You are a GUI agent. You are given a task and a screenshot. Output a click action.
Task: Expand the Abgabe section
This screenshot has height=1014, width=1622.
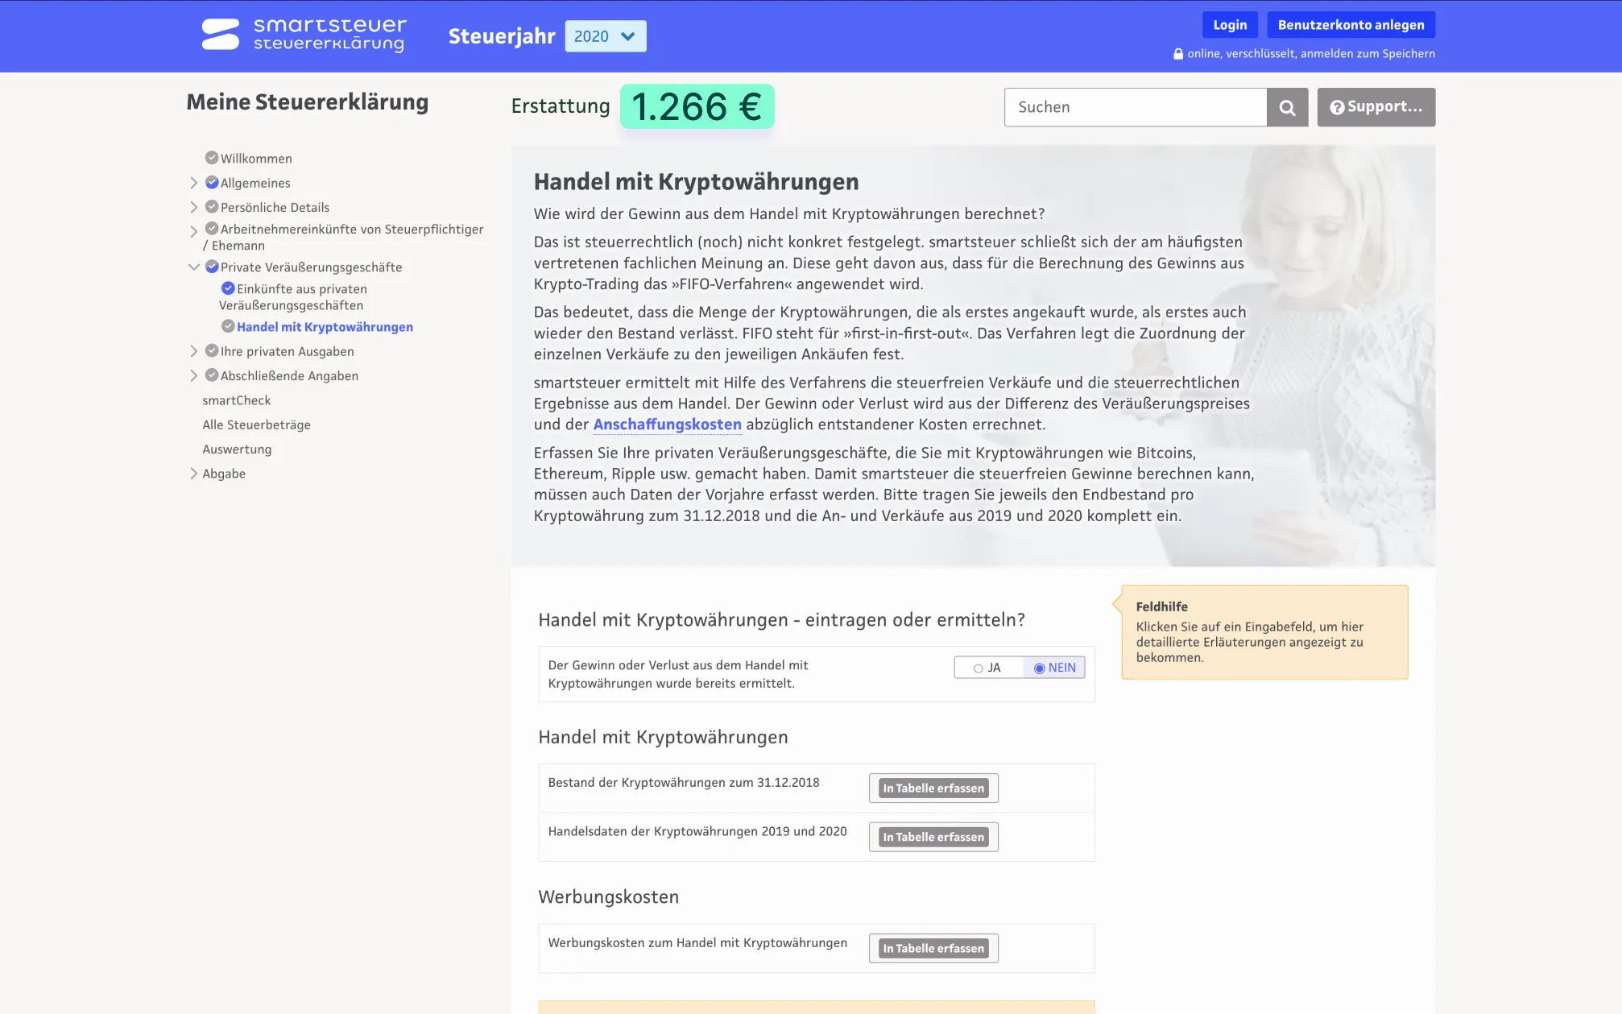(193, 474)
